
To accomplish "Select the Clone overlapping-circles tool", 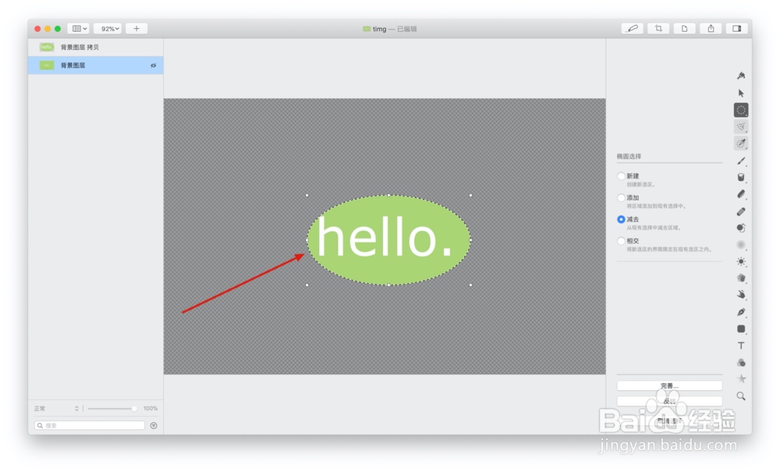I will pos(741,228).
